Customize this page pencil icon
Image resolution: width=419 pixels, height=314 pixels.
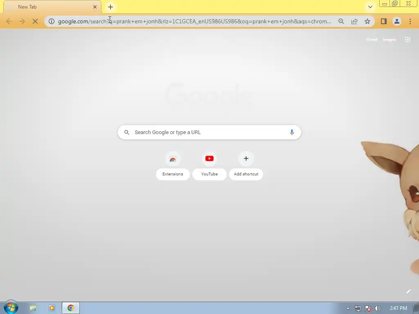pyautogui.click(x=408, y=291)
